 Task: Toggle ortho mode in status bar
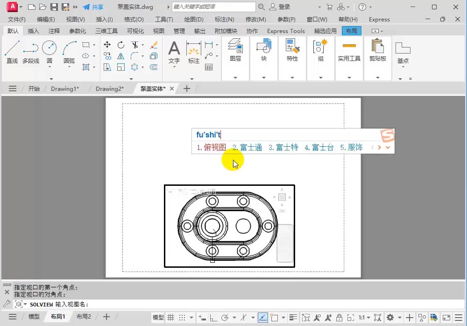click(213, 316)
